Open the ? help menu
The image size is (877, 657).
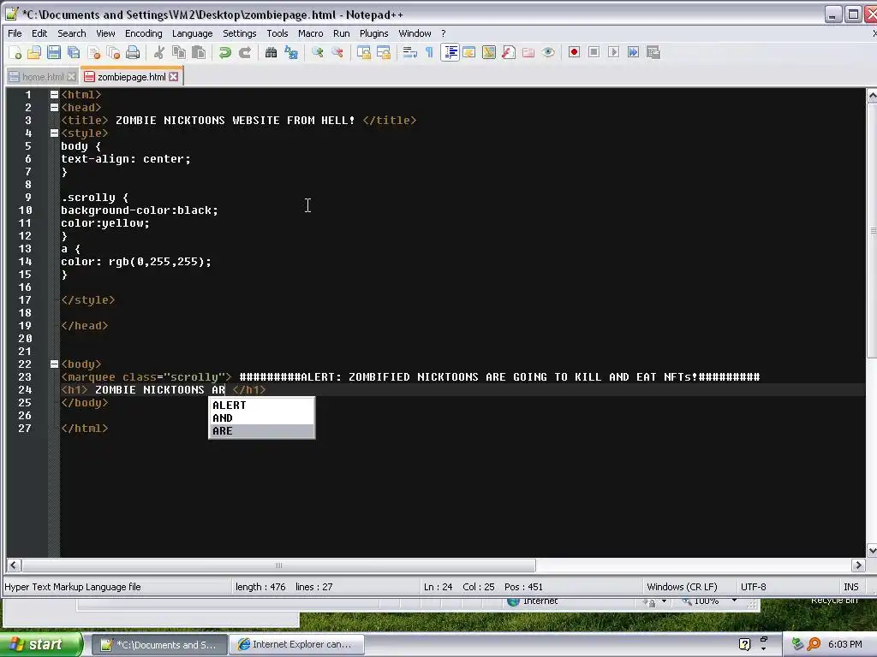click(x=444, y=33)
